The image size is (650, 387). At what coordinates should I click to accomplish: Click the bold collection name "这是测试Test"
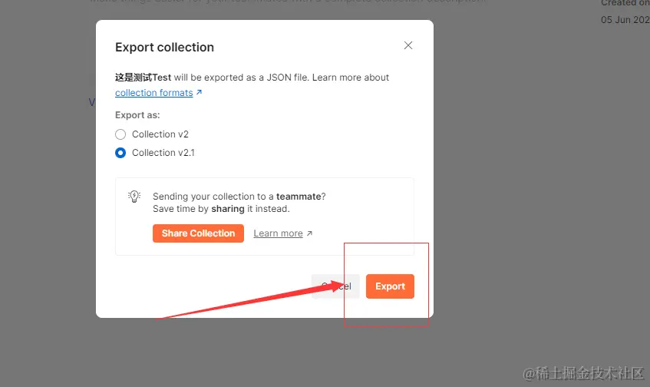click(x=143, y=78)
